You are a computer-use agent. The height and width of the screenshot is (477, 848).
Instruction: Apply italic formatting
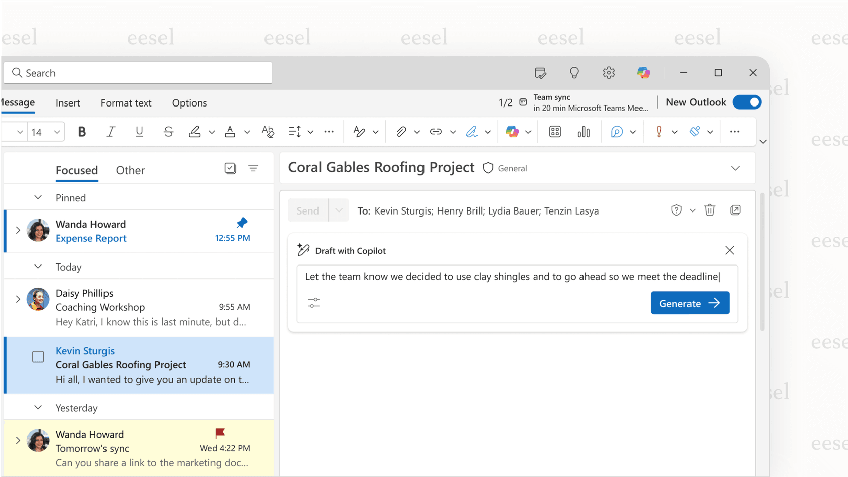(x=111, y=132)
